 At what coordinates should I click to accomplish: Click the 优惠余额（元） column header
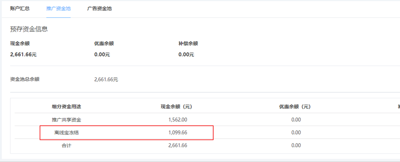[295, 107]
